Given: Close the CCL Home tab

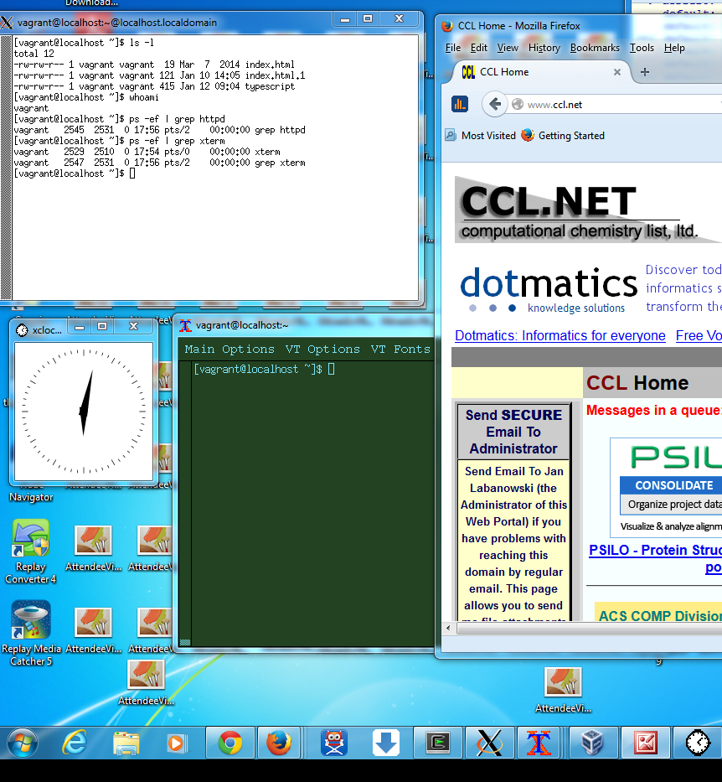Looking at the screenshot, I should tap(617, 72).
